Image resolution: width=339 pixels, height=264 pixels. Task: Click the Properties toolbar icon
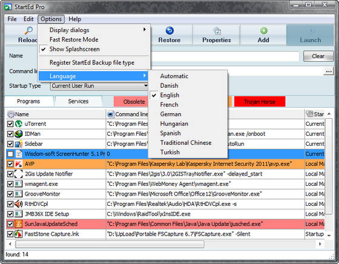click(217, 31)
